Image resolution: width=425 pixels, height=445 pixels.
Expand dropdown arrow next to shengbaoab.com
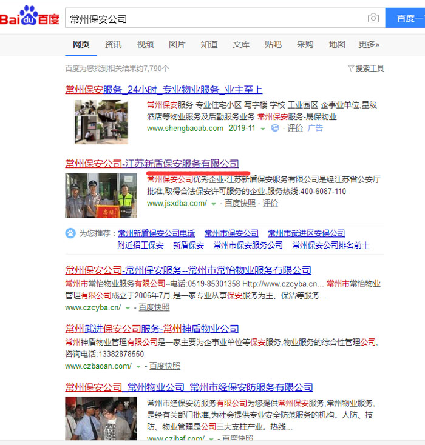click(x=263, y=129)
